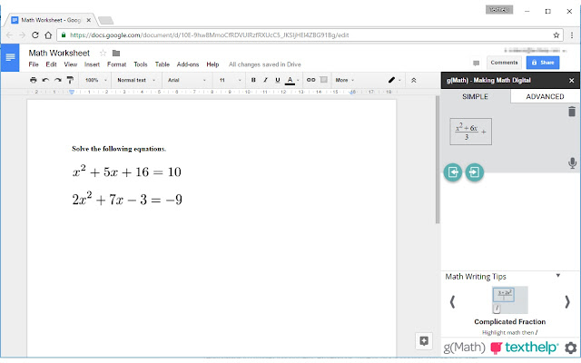Image resolution: width=581 pixels, height=363 pixels.
Task: Open the Arial font dropdown
Action: coord(187,80)
